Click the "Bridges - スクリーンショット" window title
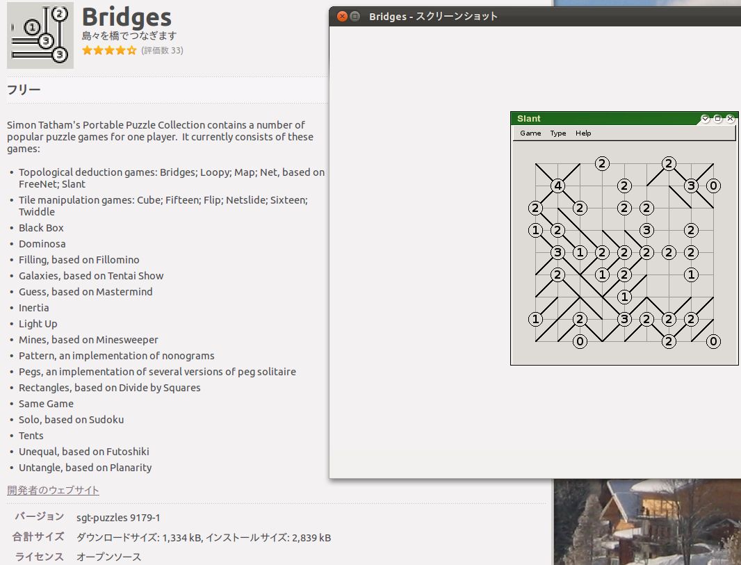The height and width of the screenshot is (565, 741). [433, 17]
